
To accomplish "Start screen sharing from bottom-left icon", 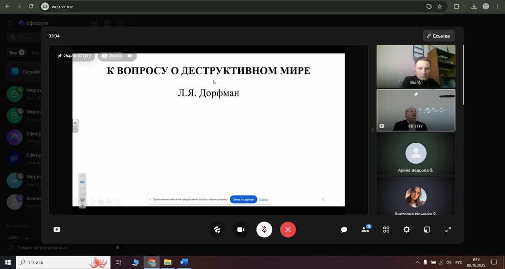I will [x=57, y=230].
